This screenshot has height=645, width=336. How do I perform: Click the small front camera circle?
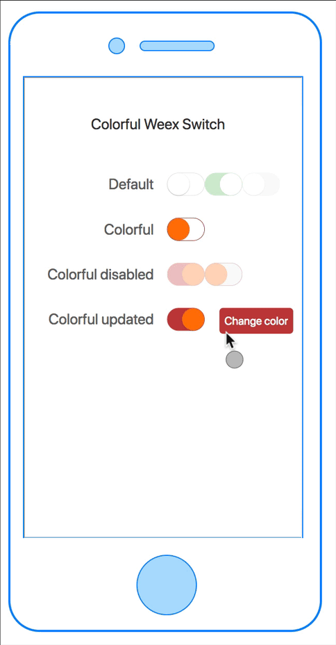(x=117, y=46)
